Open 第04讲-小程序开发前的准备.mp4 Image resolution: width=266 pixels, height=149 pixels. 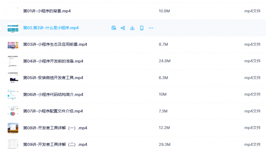(x=53, y=61)
